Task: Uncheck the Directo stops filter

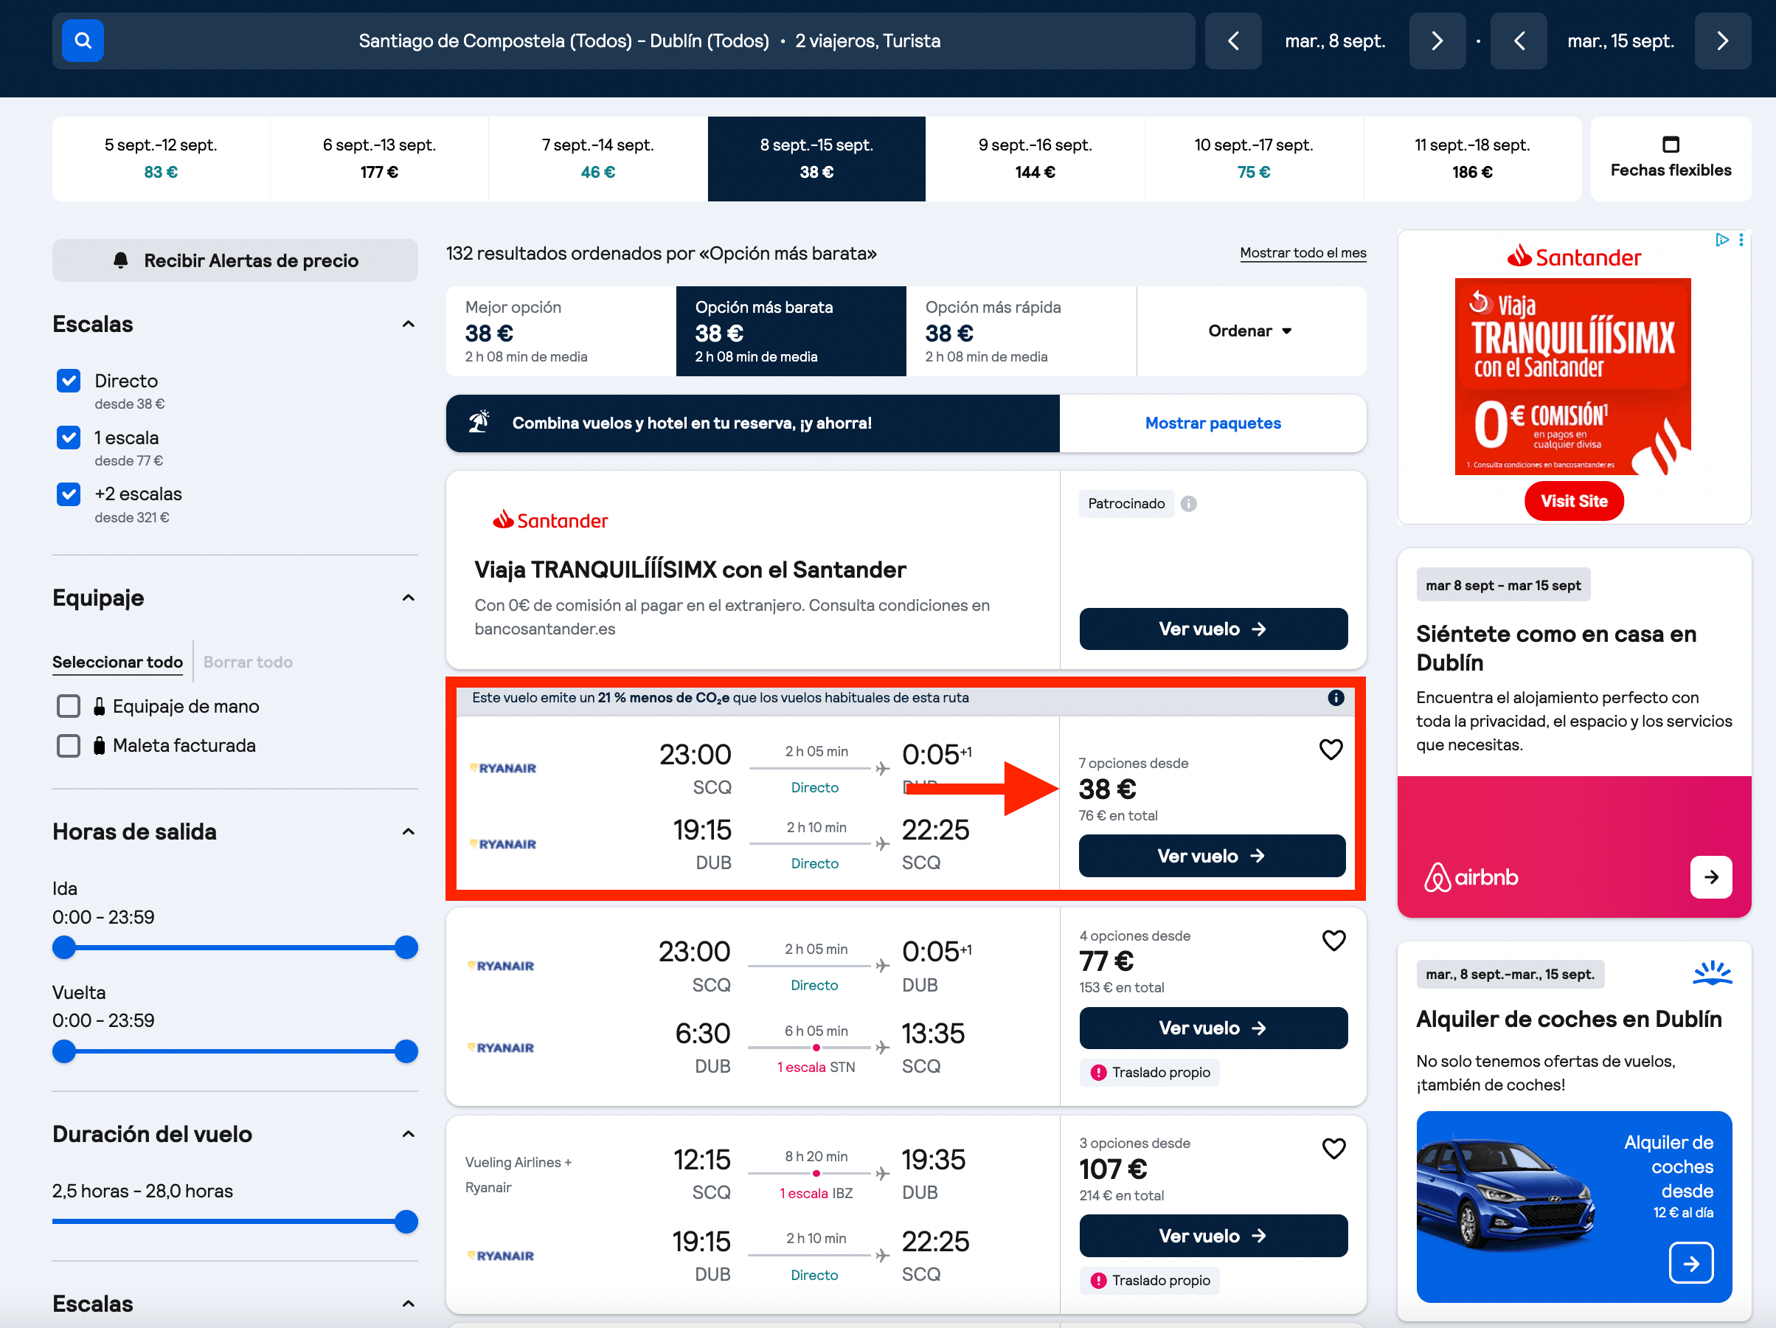Action: 69,381
